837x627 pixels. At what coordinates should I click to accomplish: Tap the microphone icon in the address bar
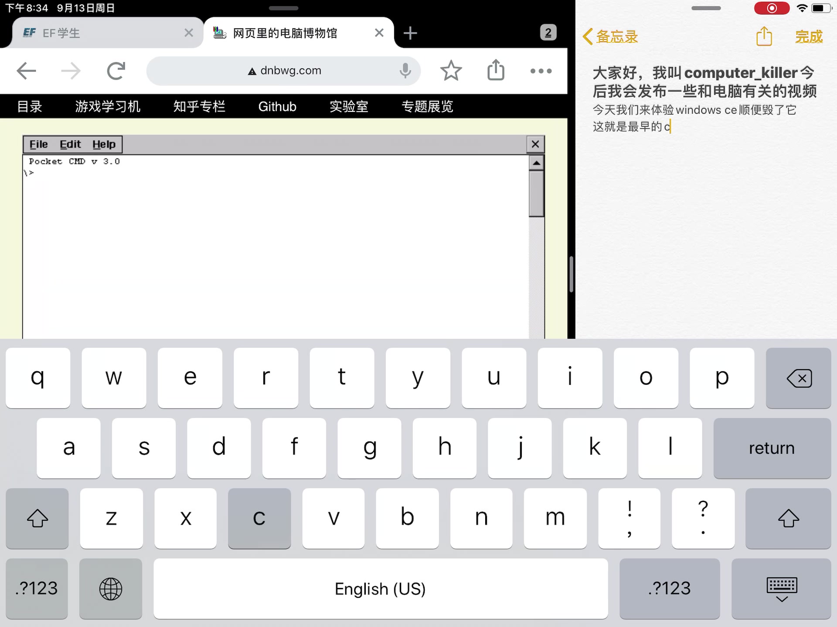coord(405,71)
